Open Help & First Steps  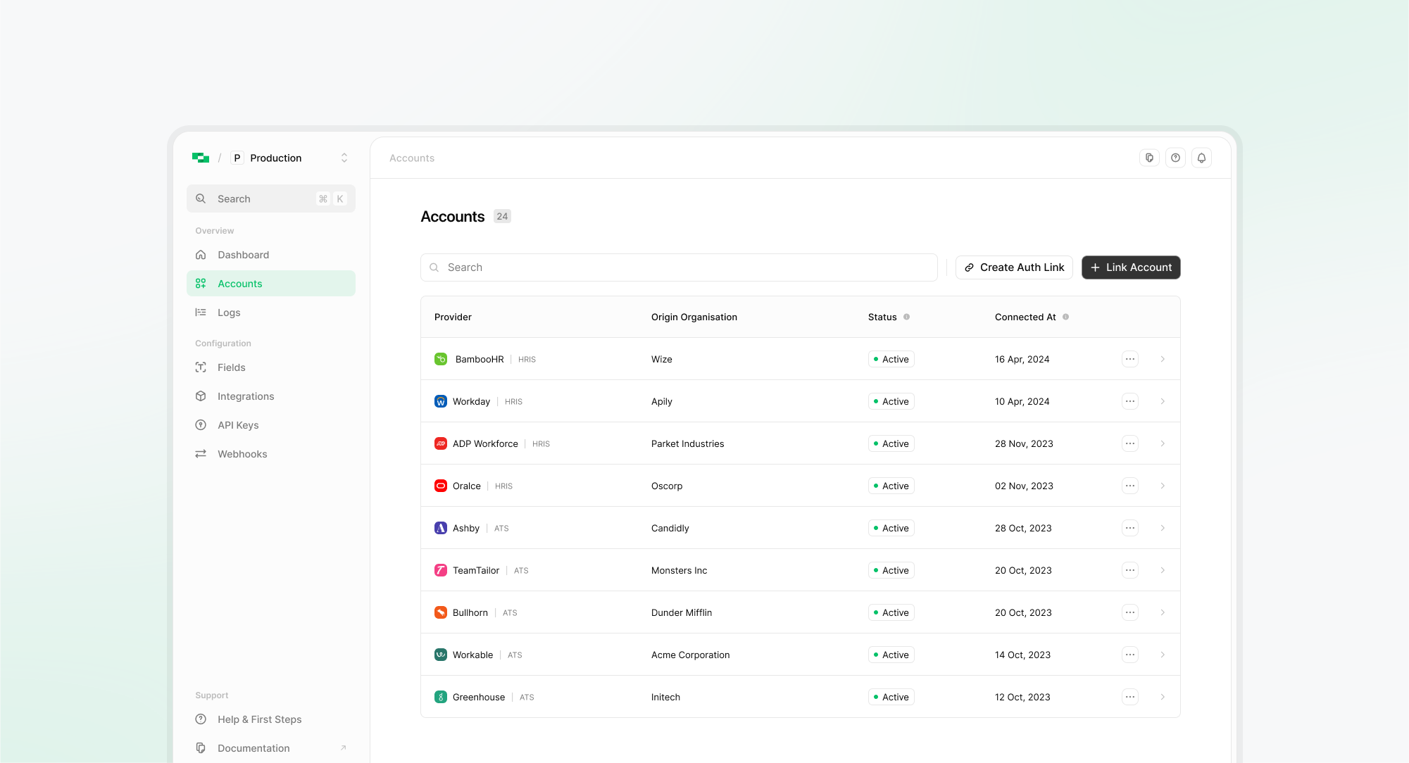(259, 719)
